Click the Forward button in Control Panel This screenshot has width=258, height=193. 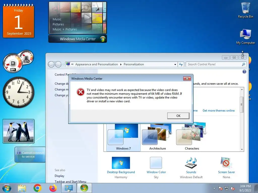tap(58, 65)
